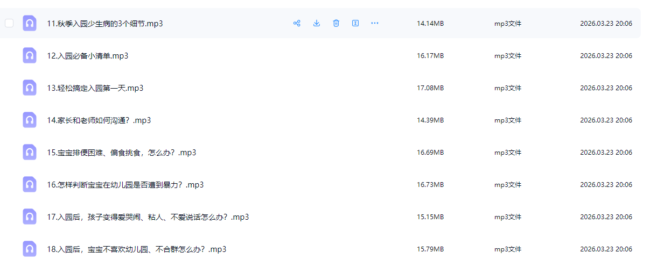Click the 2026.03.23 20:06 date for file 17

(606, 217)
